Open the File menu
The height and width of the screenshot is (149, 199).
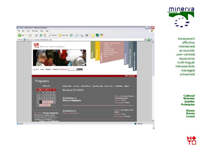19,31
